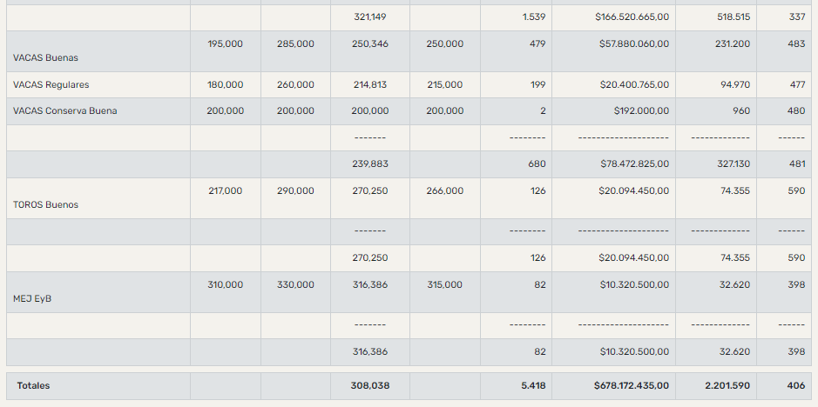The image size is (818, 407).
Task: Select the overall average price 308,038
Action: tap(371, 385)
